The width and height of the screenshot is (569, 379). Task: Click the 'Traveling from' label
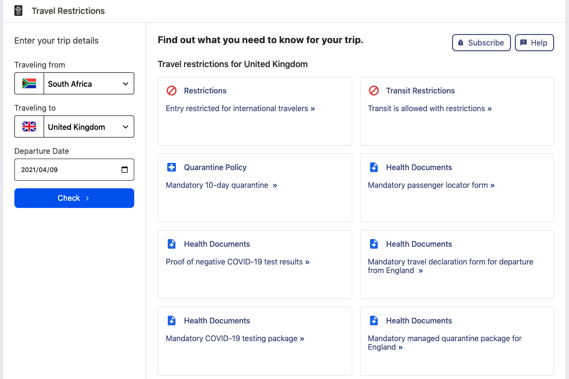[x=40, y=65]
